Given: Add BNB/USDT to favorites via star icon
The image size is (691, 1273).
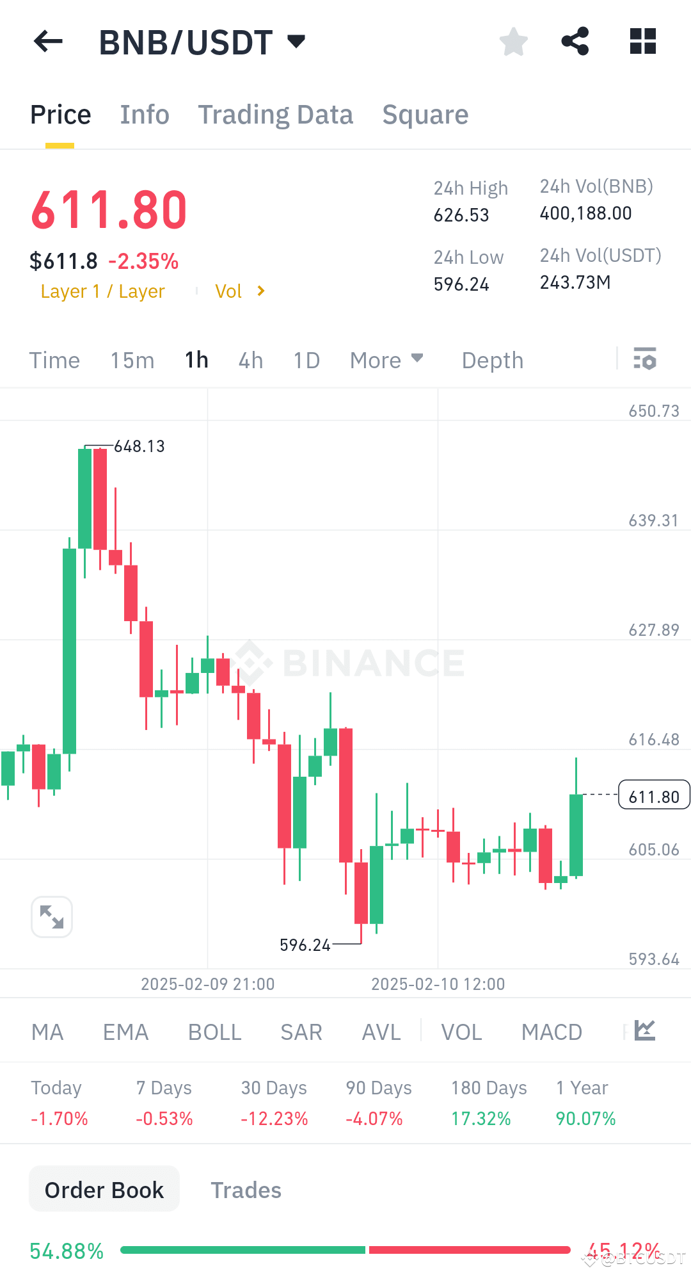Looking at the screenshot, I should tap(513, 41).
